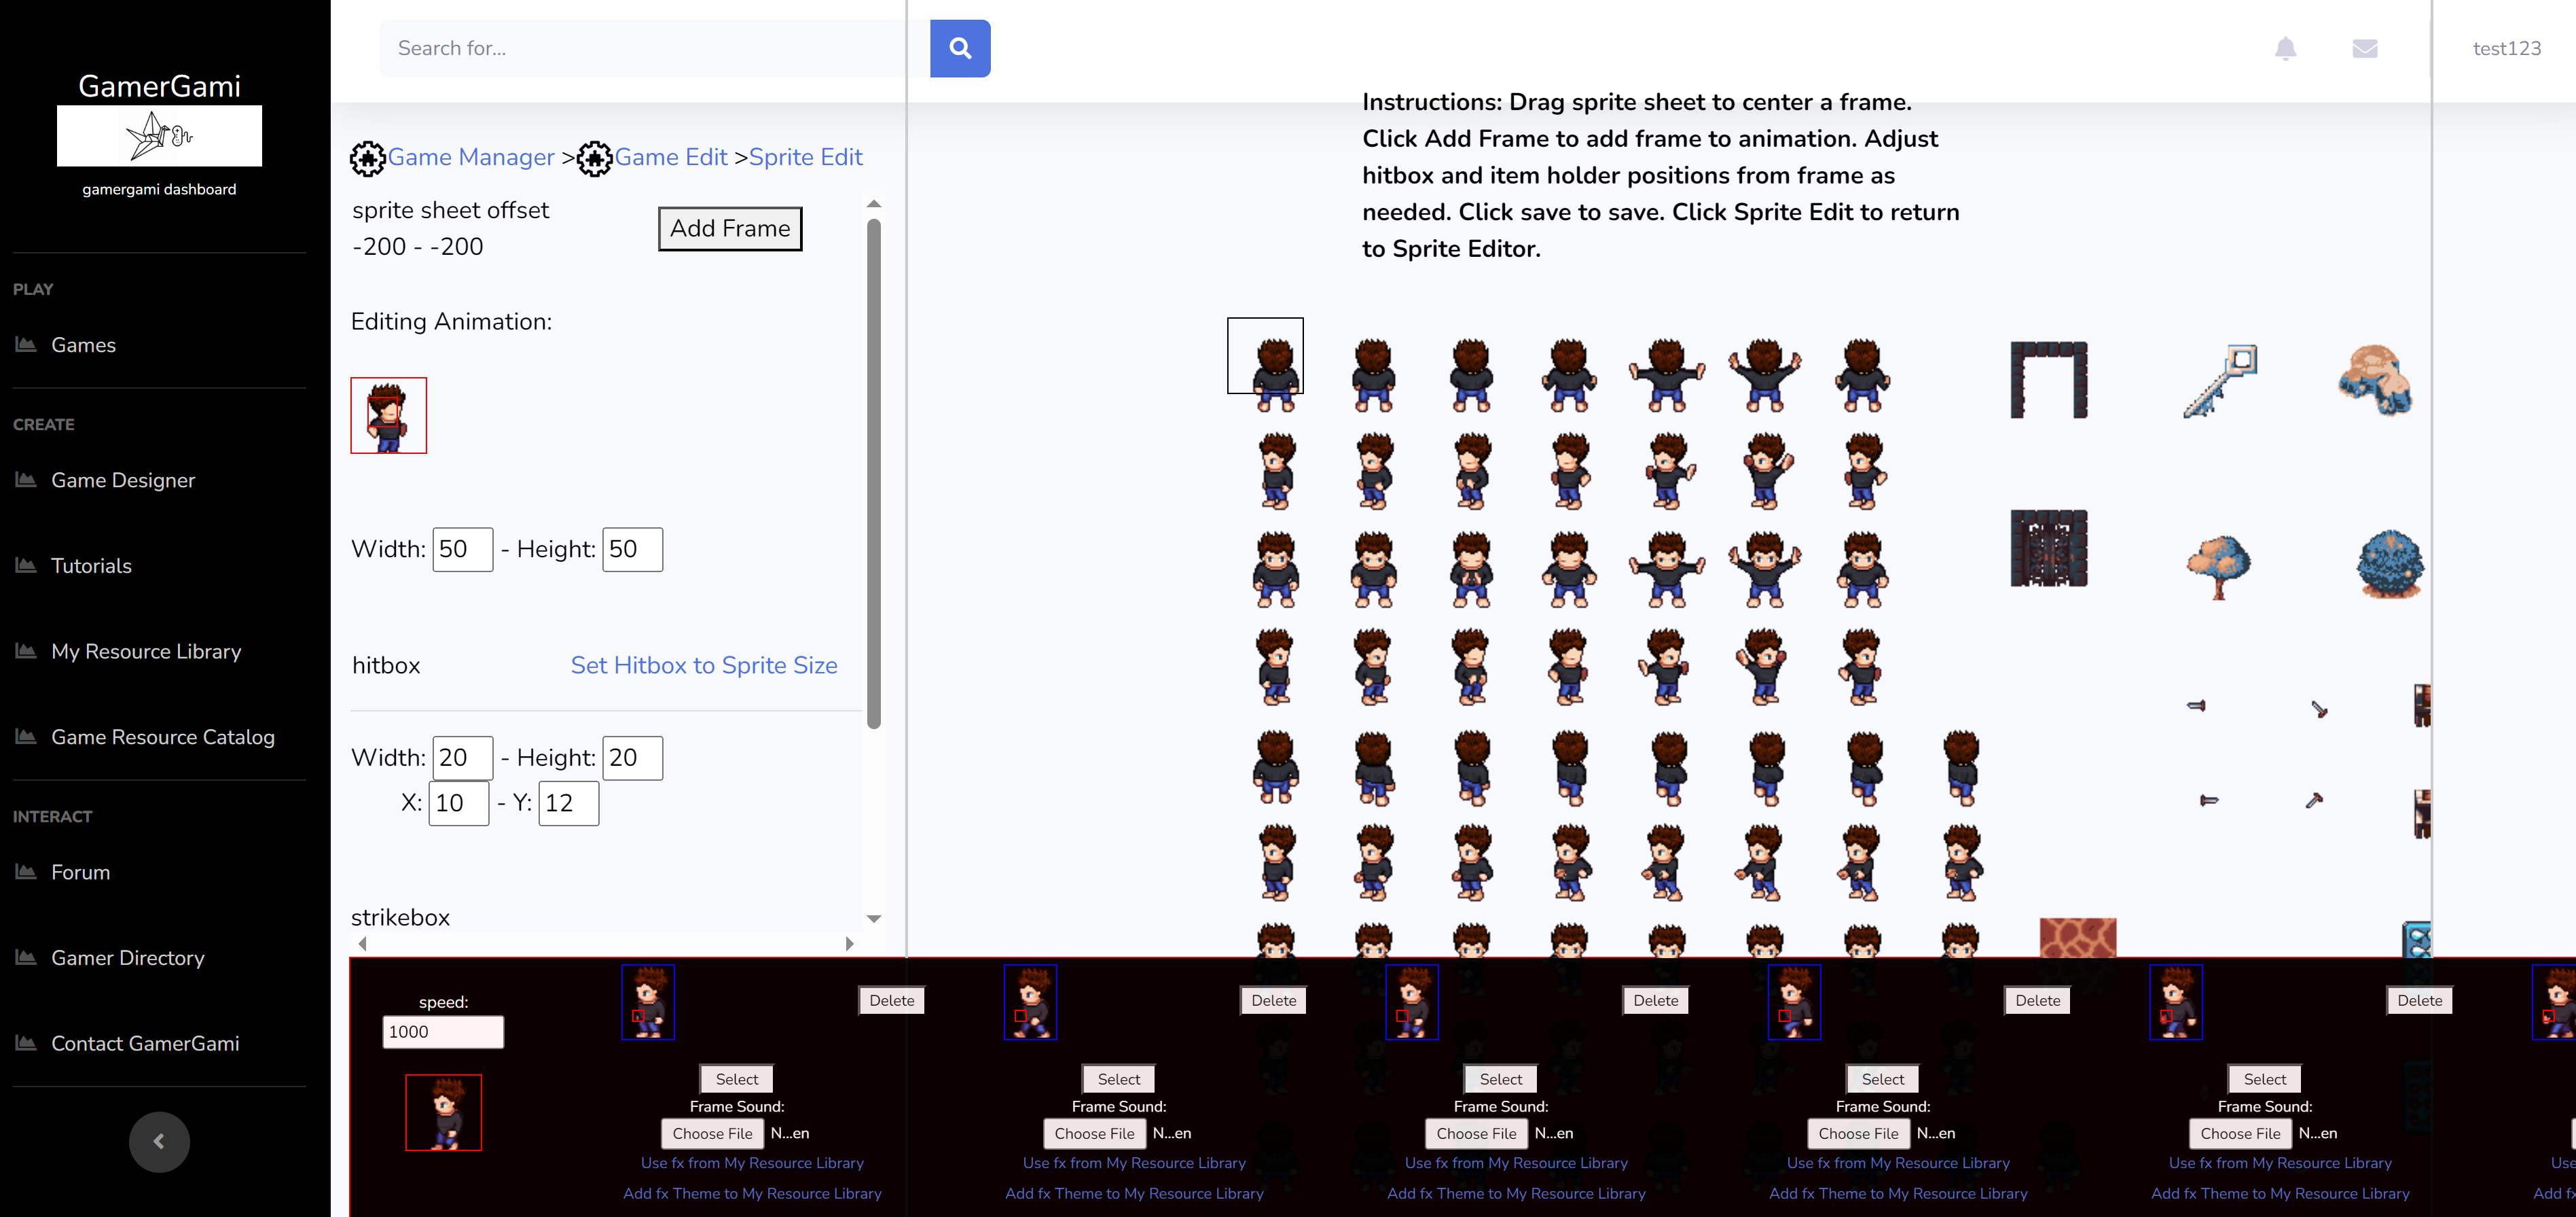This screenshot has height=1217, width=2576.
Task: Collapse sidebar with the round chevron button
Action: pyautogui.click(x=159, y=1141)
